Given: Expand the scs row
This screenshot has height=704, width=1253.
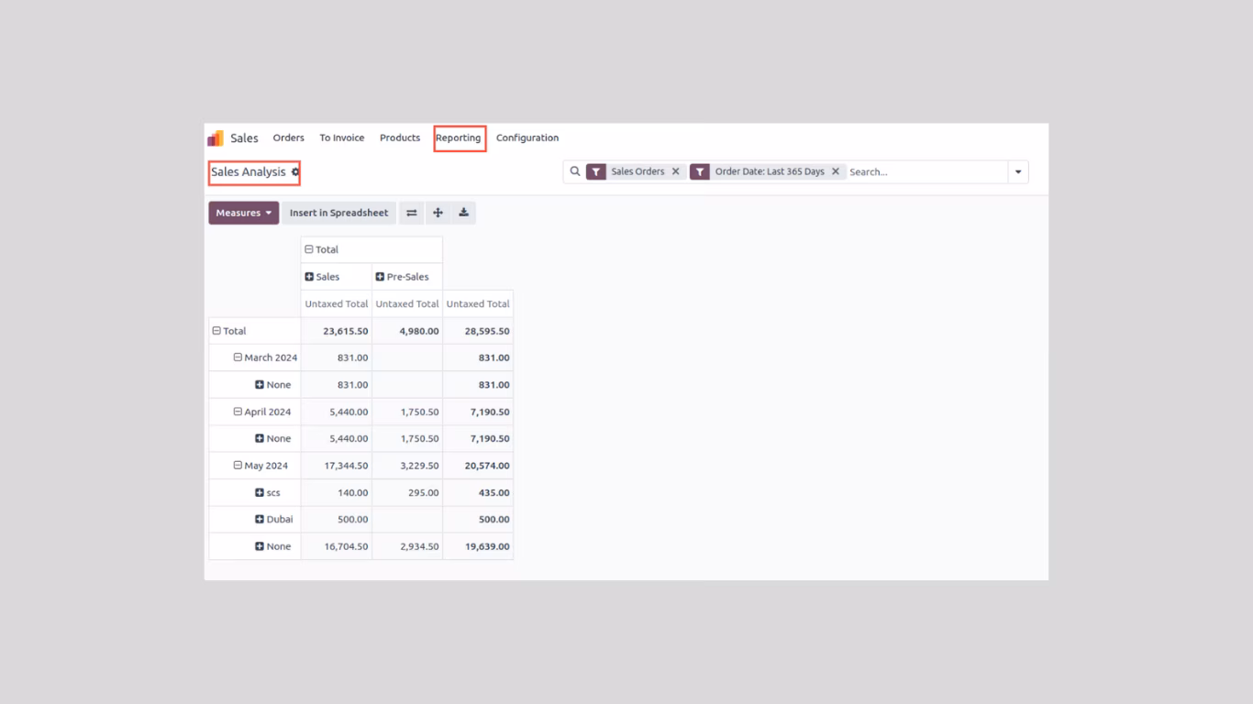Looking at the screenshot, I should [260, 493].
